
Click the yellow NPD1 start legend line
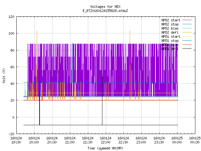coord(187,36)
